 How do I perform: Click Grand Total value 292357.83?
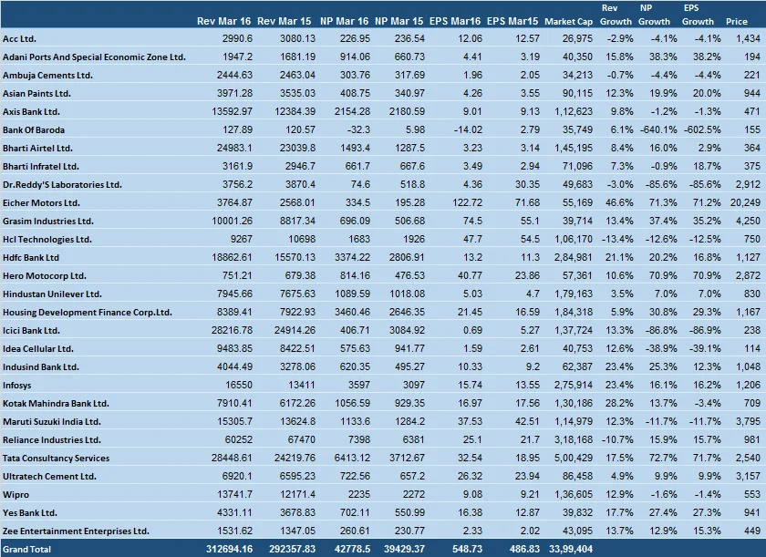292,549
